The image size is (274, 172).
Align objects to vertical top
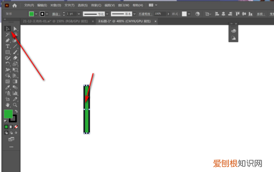coord(237,14)
